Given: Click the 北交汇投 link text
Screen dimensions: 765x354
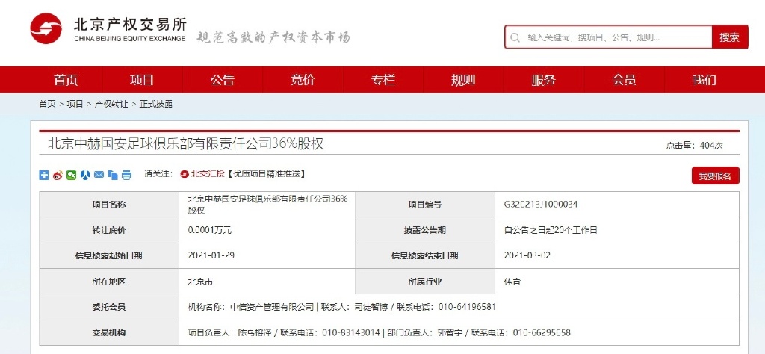Looking at the screenshot, I should (208, 174).
